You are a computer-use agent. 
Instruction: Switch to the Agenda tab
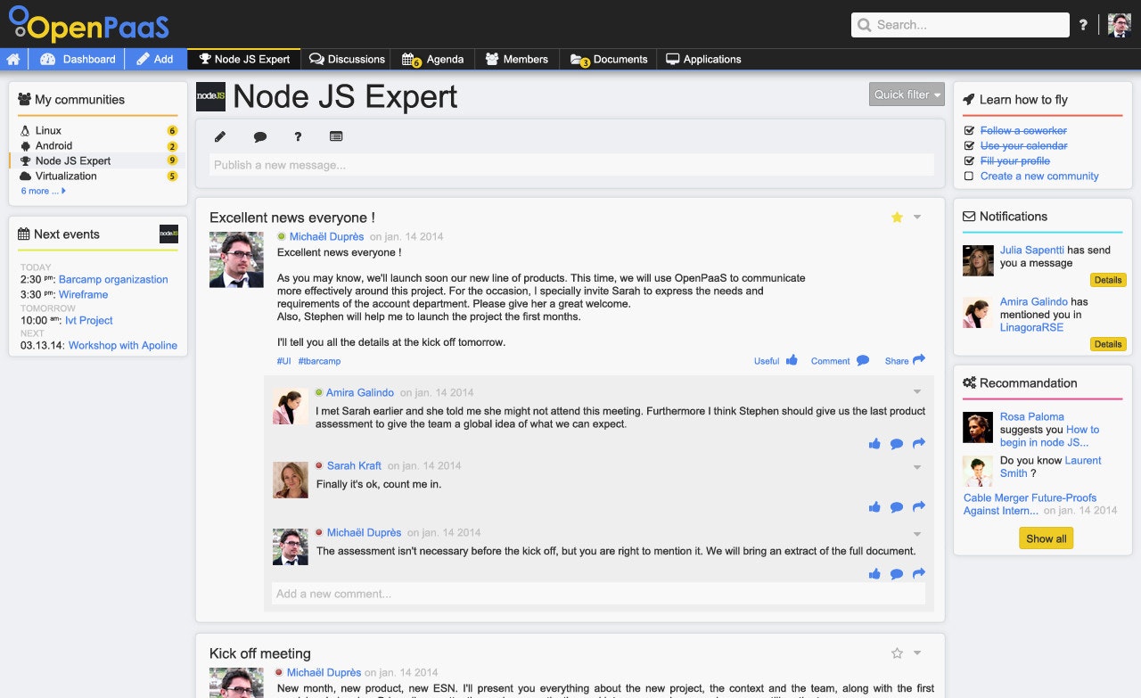434,59
